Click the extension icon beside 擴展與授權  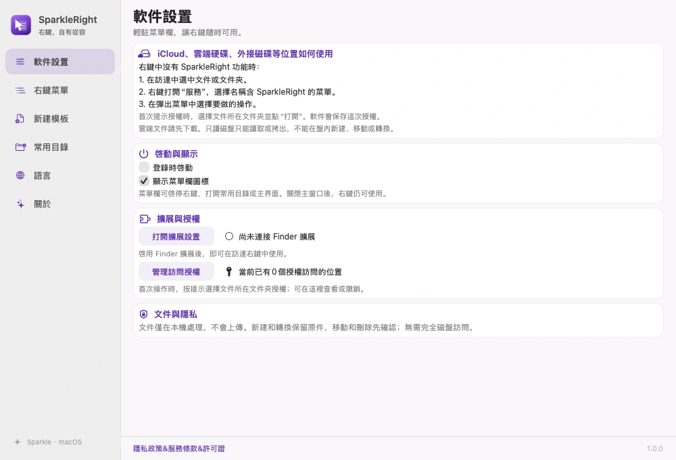(x=145, y=218)
